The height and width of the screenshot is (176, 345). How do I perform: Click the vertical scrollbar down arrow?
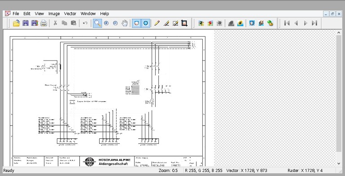[x=339, y=163]
